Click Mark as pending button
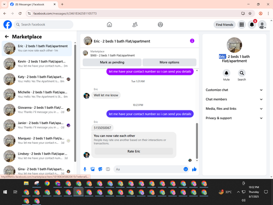 click(112, 62)
